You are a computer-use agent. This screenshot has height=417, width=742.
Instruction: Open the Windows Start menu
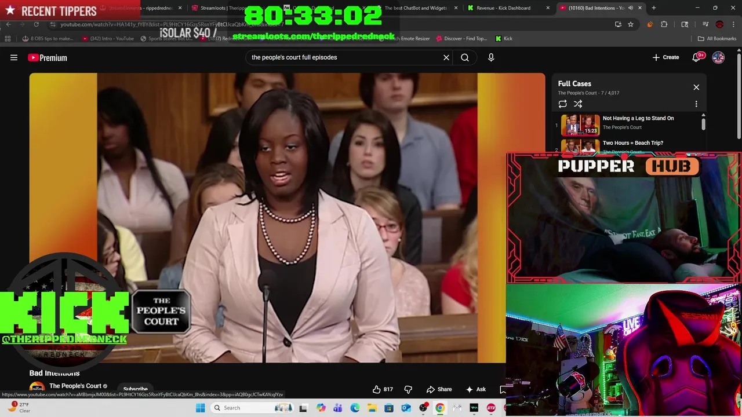coord(200,408)
